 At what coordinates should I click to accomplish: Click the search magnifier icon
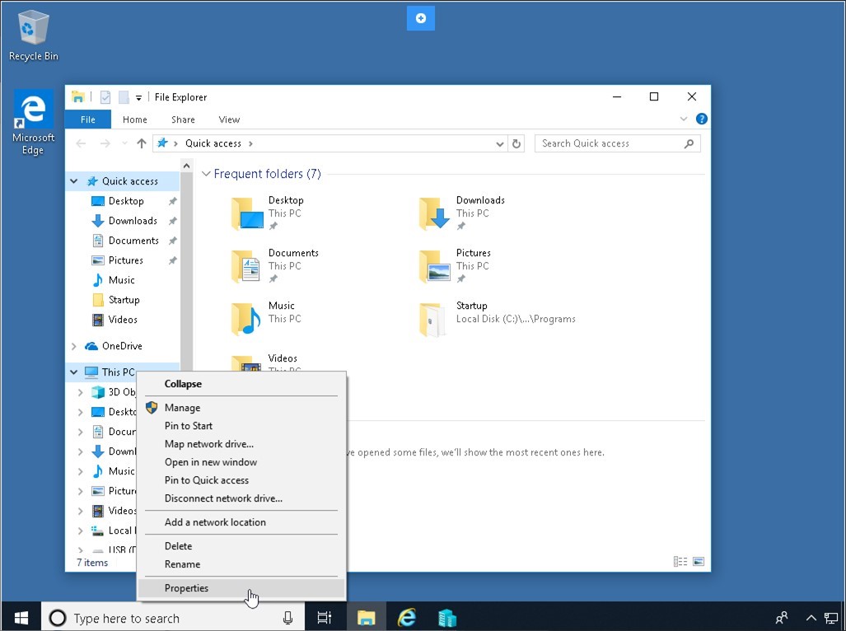pos(689,143)
